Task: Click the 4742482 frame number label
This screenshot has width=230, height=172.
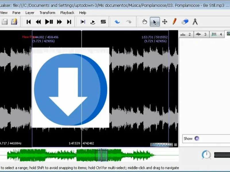Action: tap(88, 143)
